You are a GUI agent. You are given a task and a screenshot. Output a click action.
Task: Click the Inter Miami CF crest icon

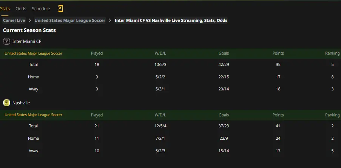[x=6, y=41]
